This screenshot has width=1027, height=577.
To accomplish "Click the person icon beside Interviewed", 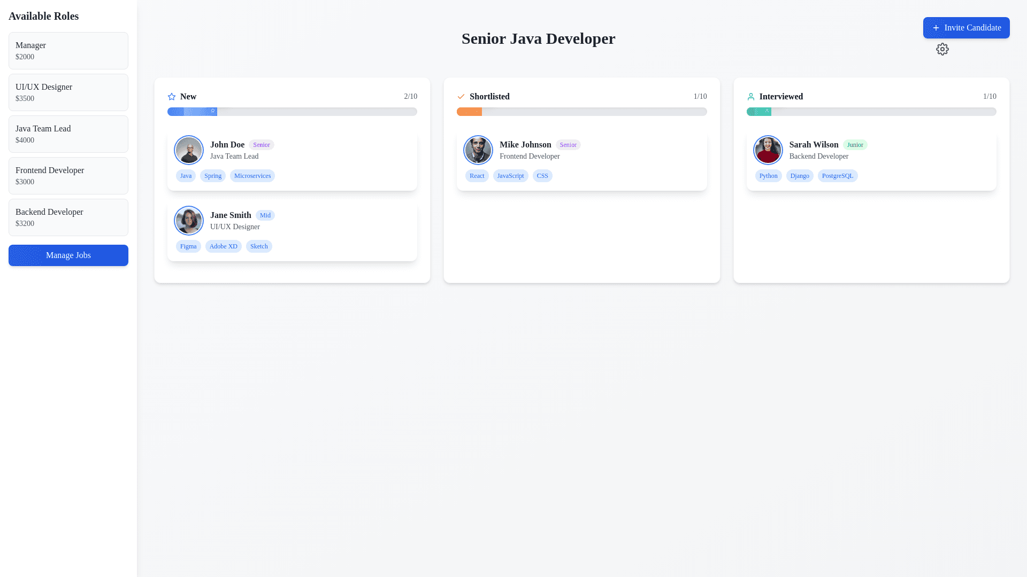I will pyautogui.click(x=750, y=97).
